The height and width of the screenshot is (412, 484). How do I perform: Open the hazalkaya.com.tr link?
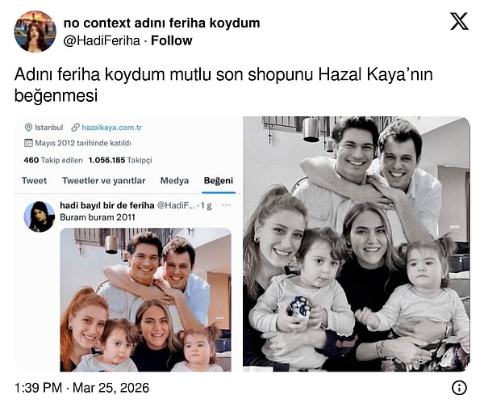[112, 128]
